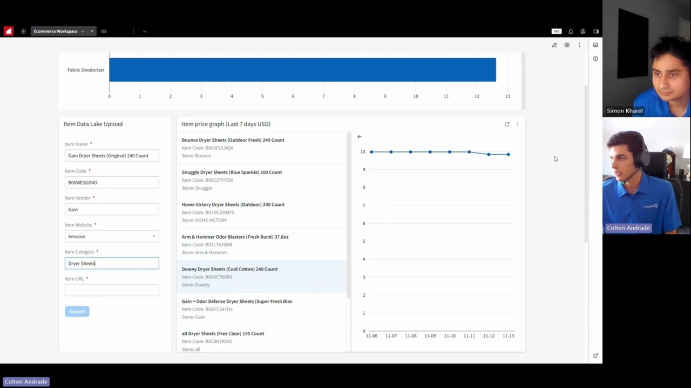Click the 11-09 data point on chart

pos(430,152)
